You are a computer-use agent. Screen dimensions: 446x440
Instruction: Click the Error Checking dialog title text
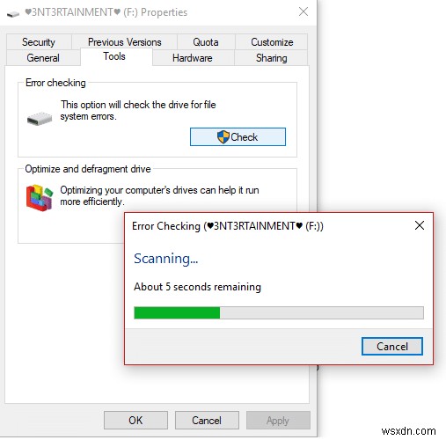tap(228, 226)
